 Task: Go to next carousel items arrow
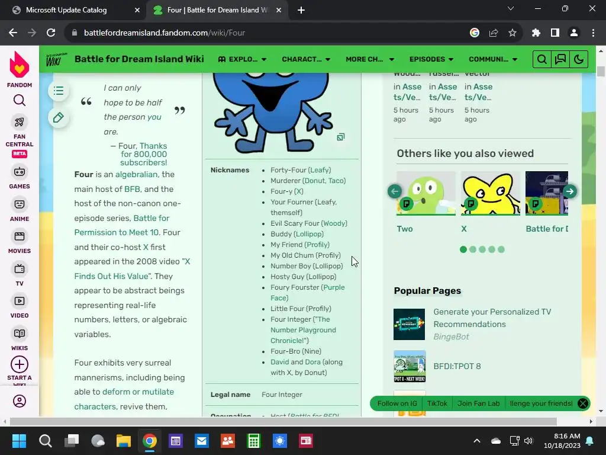point(570,191)
